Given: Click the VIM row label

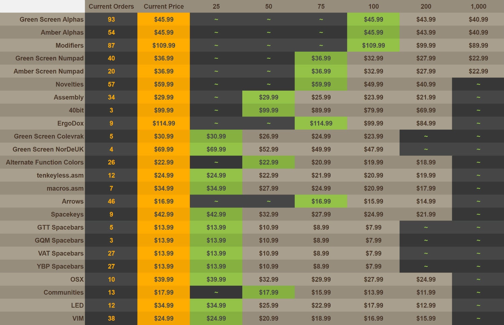Looking at the screenshot, I should point(78,318).
